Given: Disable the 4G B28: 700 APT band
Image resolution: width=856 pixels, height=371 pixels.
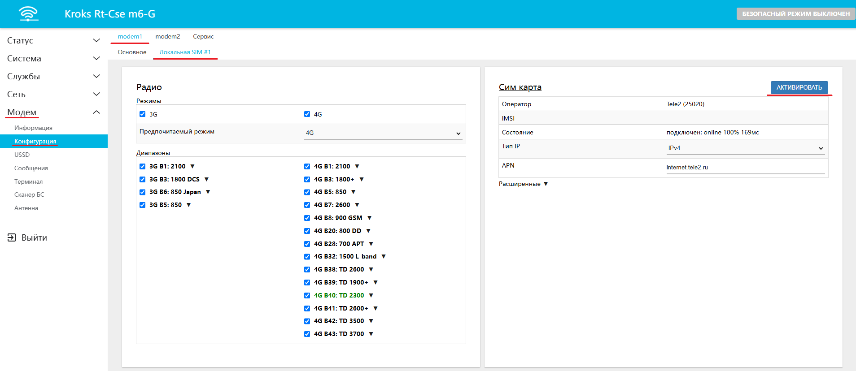Looking at the screenshot, I should [x=307, y=244].
